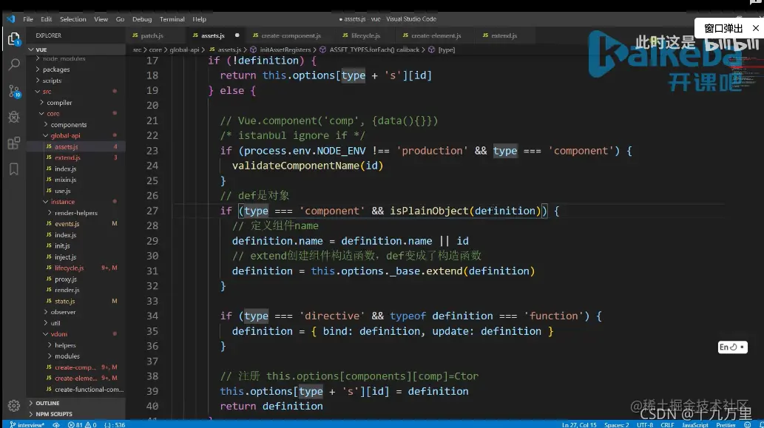
Task: Open the Terminal menu
Action: tap(172, 19)
